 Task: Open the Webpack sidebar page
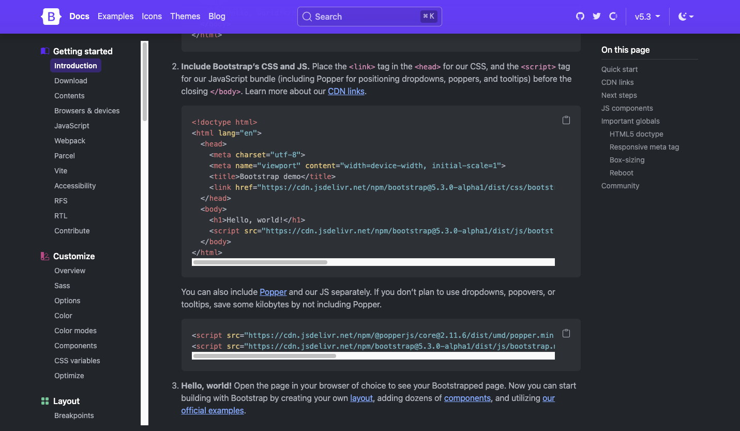[x=70, y=141]
